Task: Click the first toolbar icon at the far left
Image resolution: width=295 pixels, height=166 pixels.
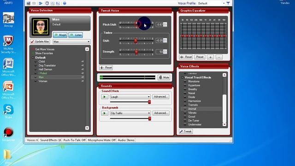Action: pyautogui.click(x=29, y=3)
